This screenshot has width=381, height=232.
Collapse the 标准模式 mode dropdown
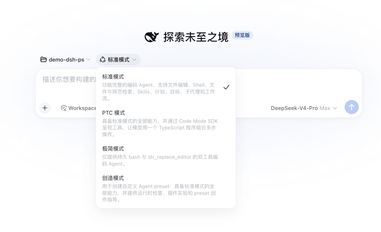(118, 60)
